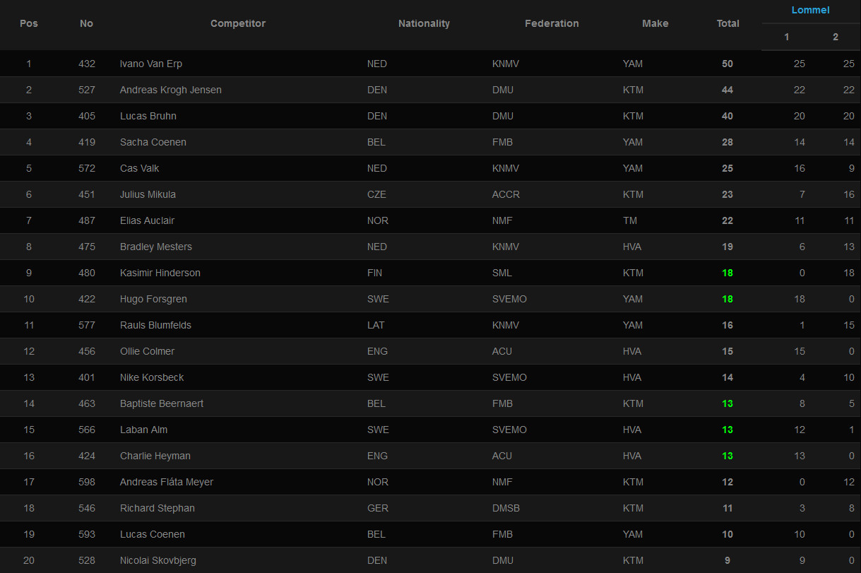Select competitor name Richard Stephan
Viewport: 861px width, 573px height.
[x=158, y=508]
